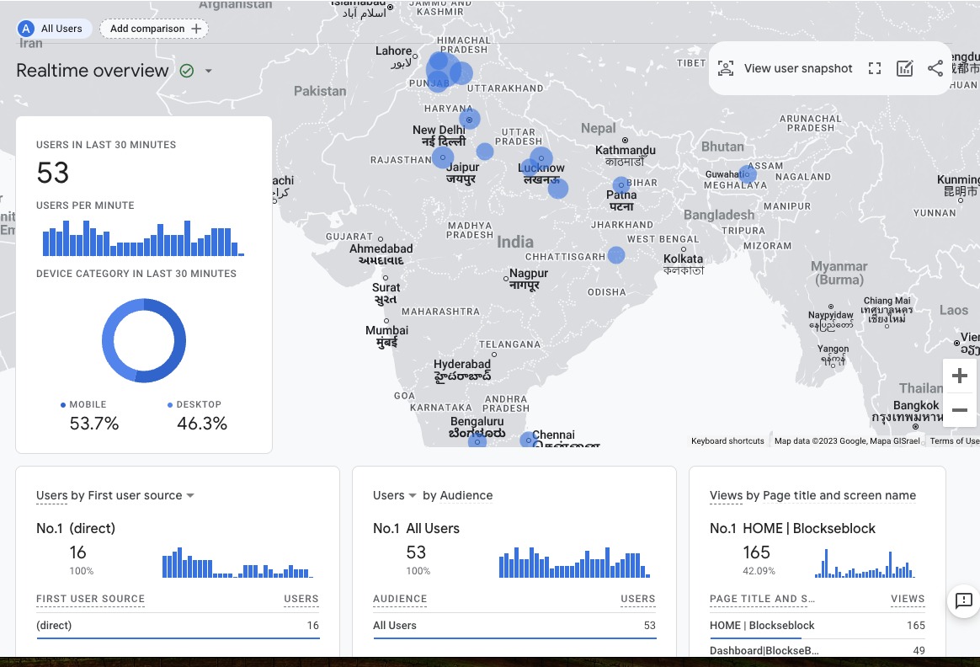Image resolution: width=980 pixels, height=667 pixels.
Task: Click the Hyderabad city label on map
Action: pos(462,370)
